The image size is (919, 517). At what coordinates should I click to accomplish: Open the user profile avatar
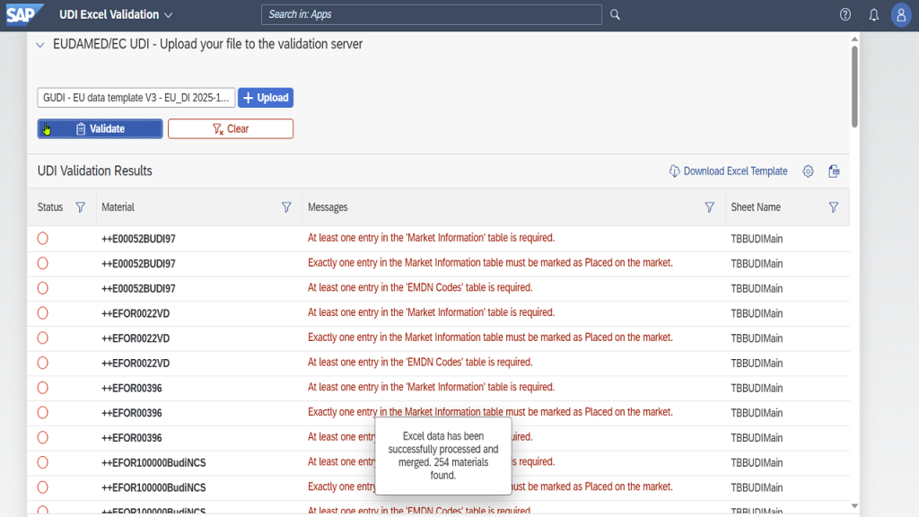(x=901, y=14)
